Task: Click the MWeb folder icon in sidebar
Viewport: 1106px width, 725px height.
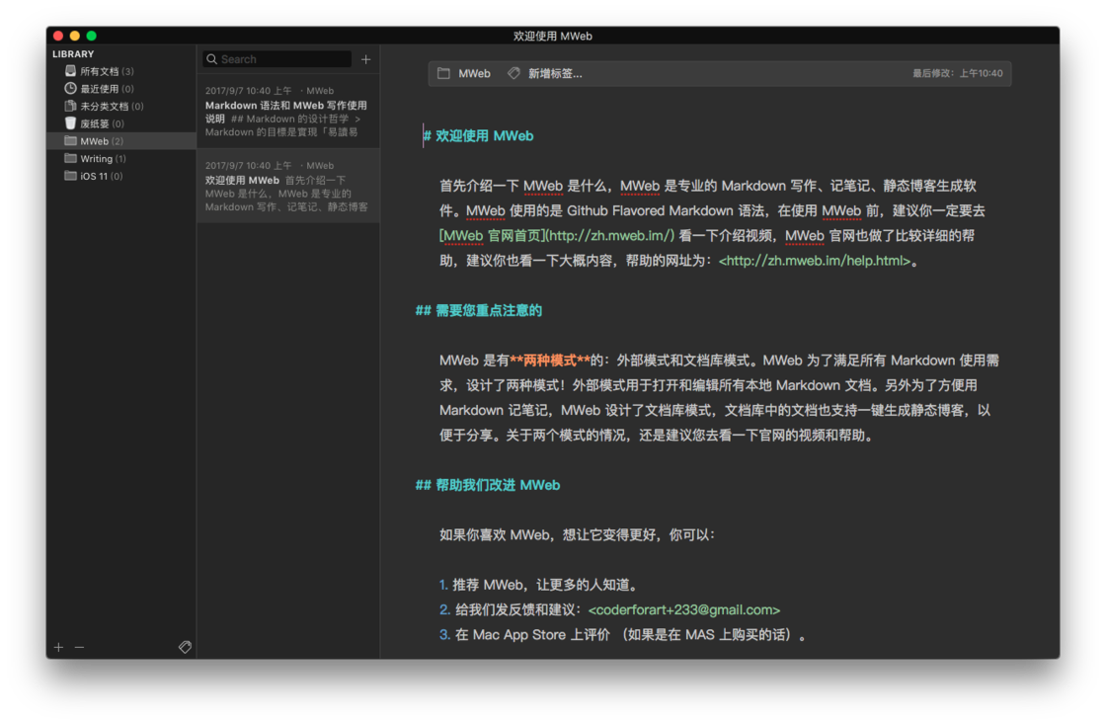Action: 70,140
